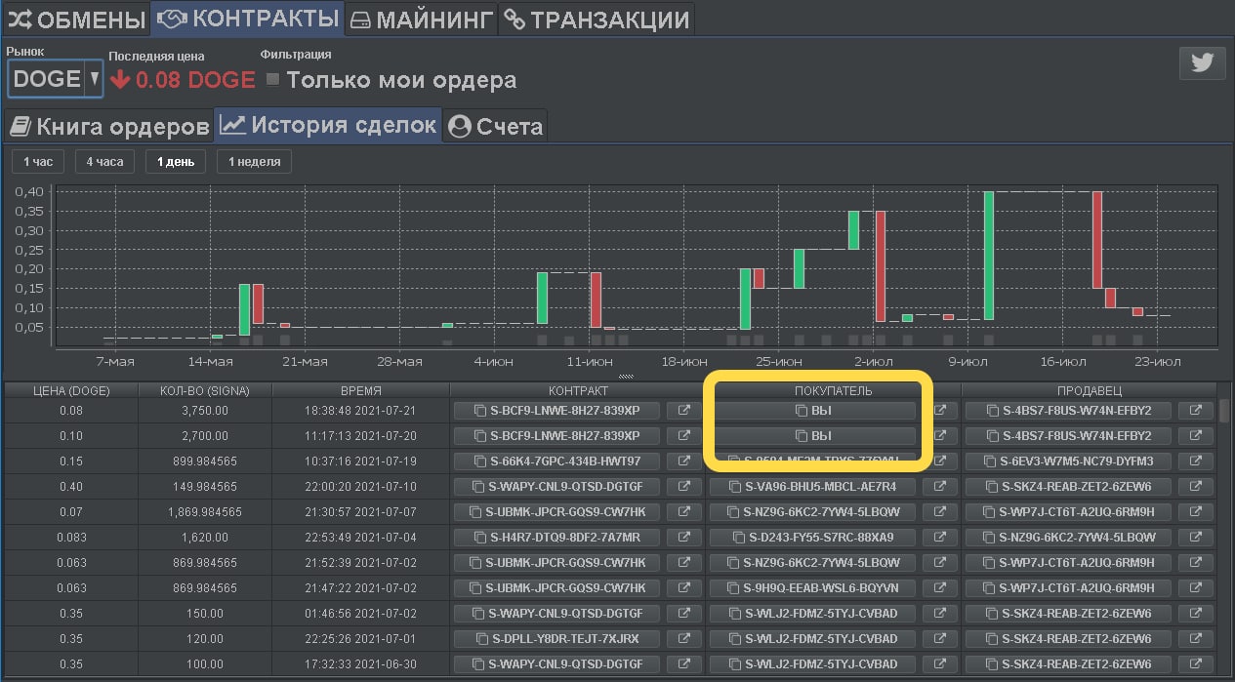Switch to the ОБМЕНЫ tab
This screenshot has width=1235, height=682.
click(75, 19)
